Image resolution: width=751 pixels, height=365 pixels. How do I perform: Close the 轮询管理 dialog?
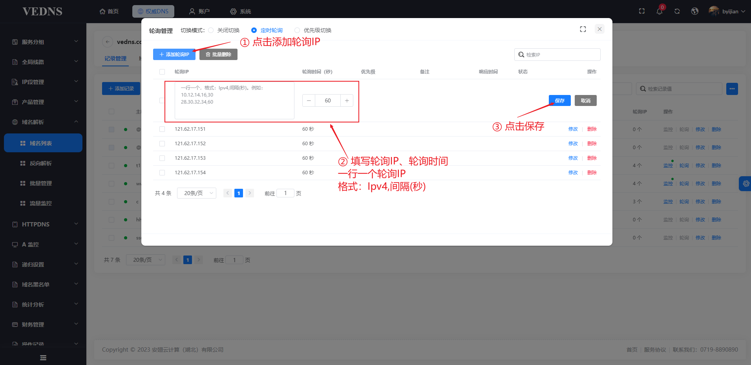(x=599, y=29)
